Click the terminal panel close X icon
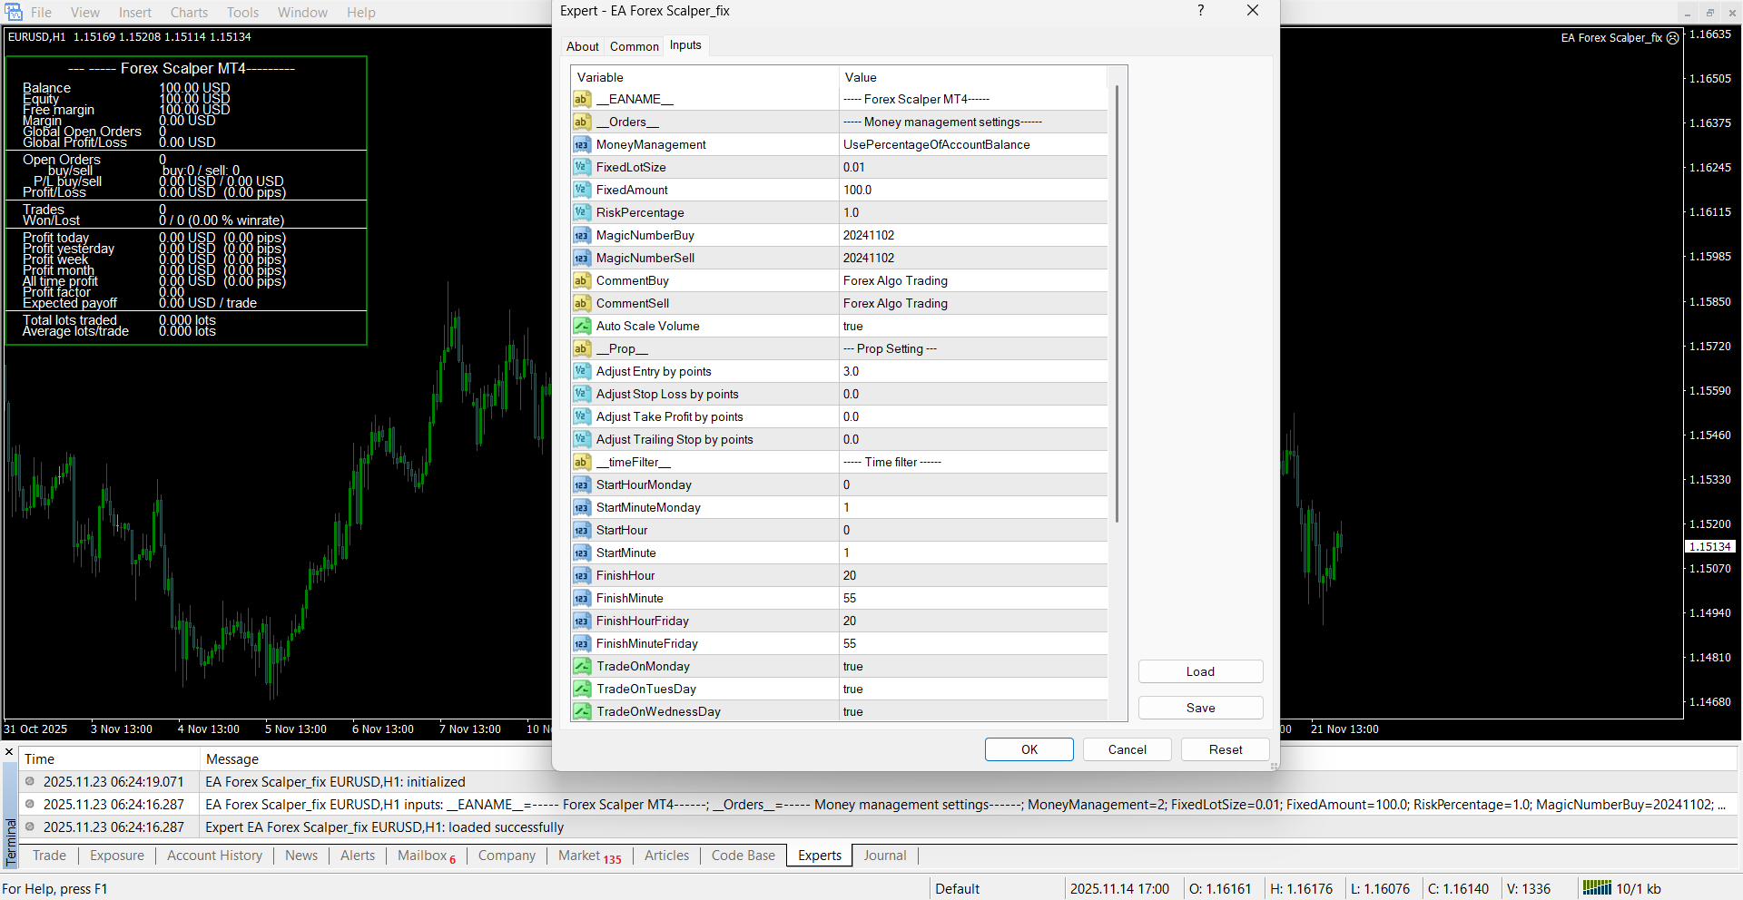 [9, 752]
